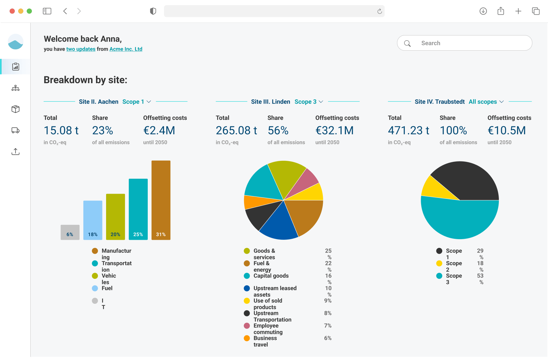The width and height of the screenshot is (548, 360).
Task: Open the Scope 3 dropdown for Linden
Action: pyautogui.click(x=309, y=102)
